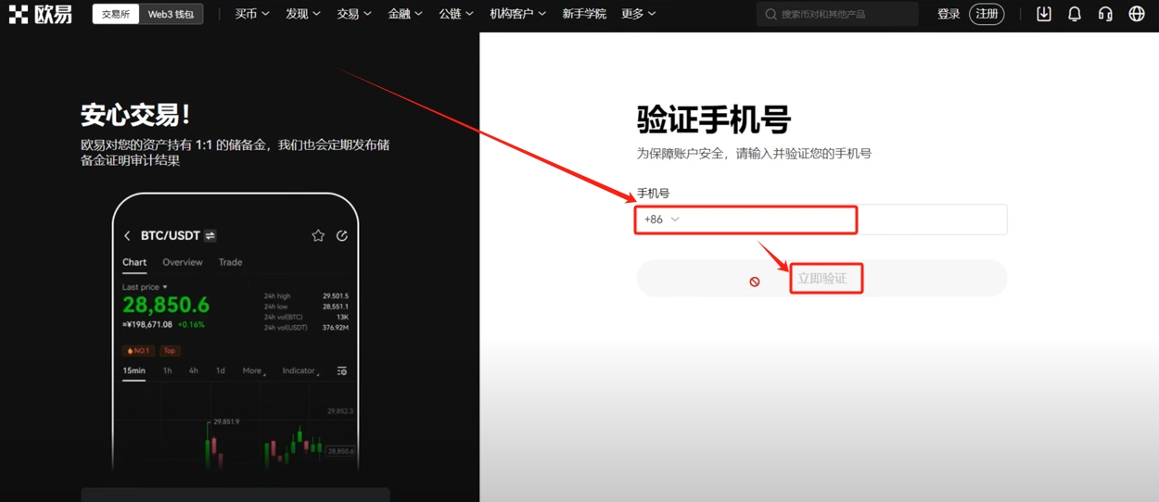Screen dimensions: 1159x502
Task: Open customer support headset icon
Action: coord(1105,14)
